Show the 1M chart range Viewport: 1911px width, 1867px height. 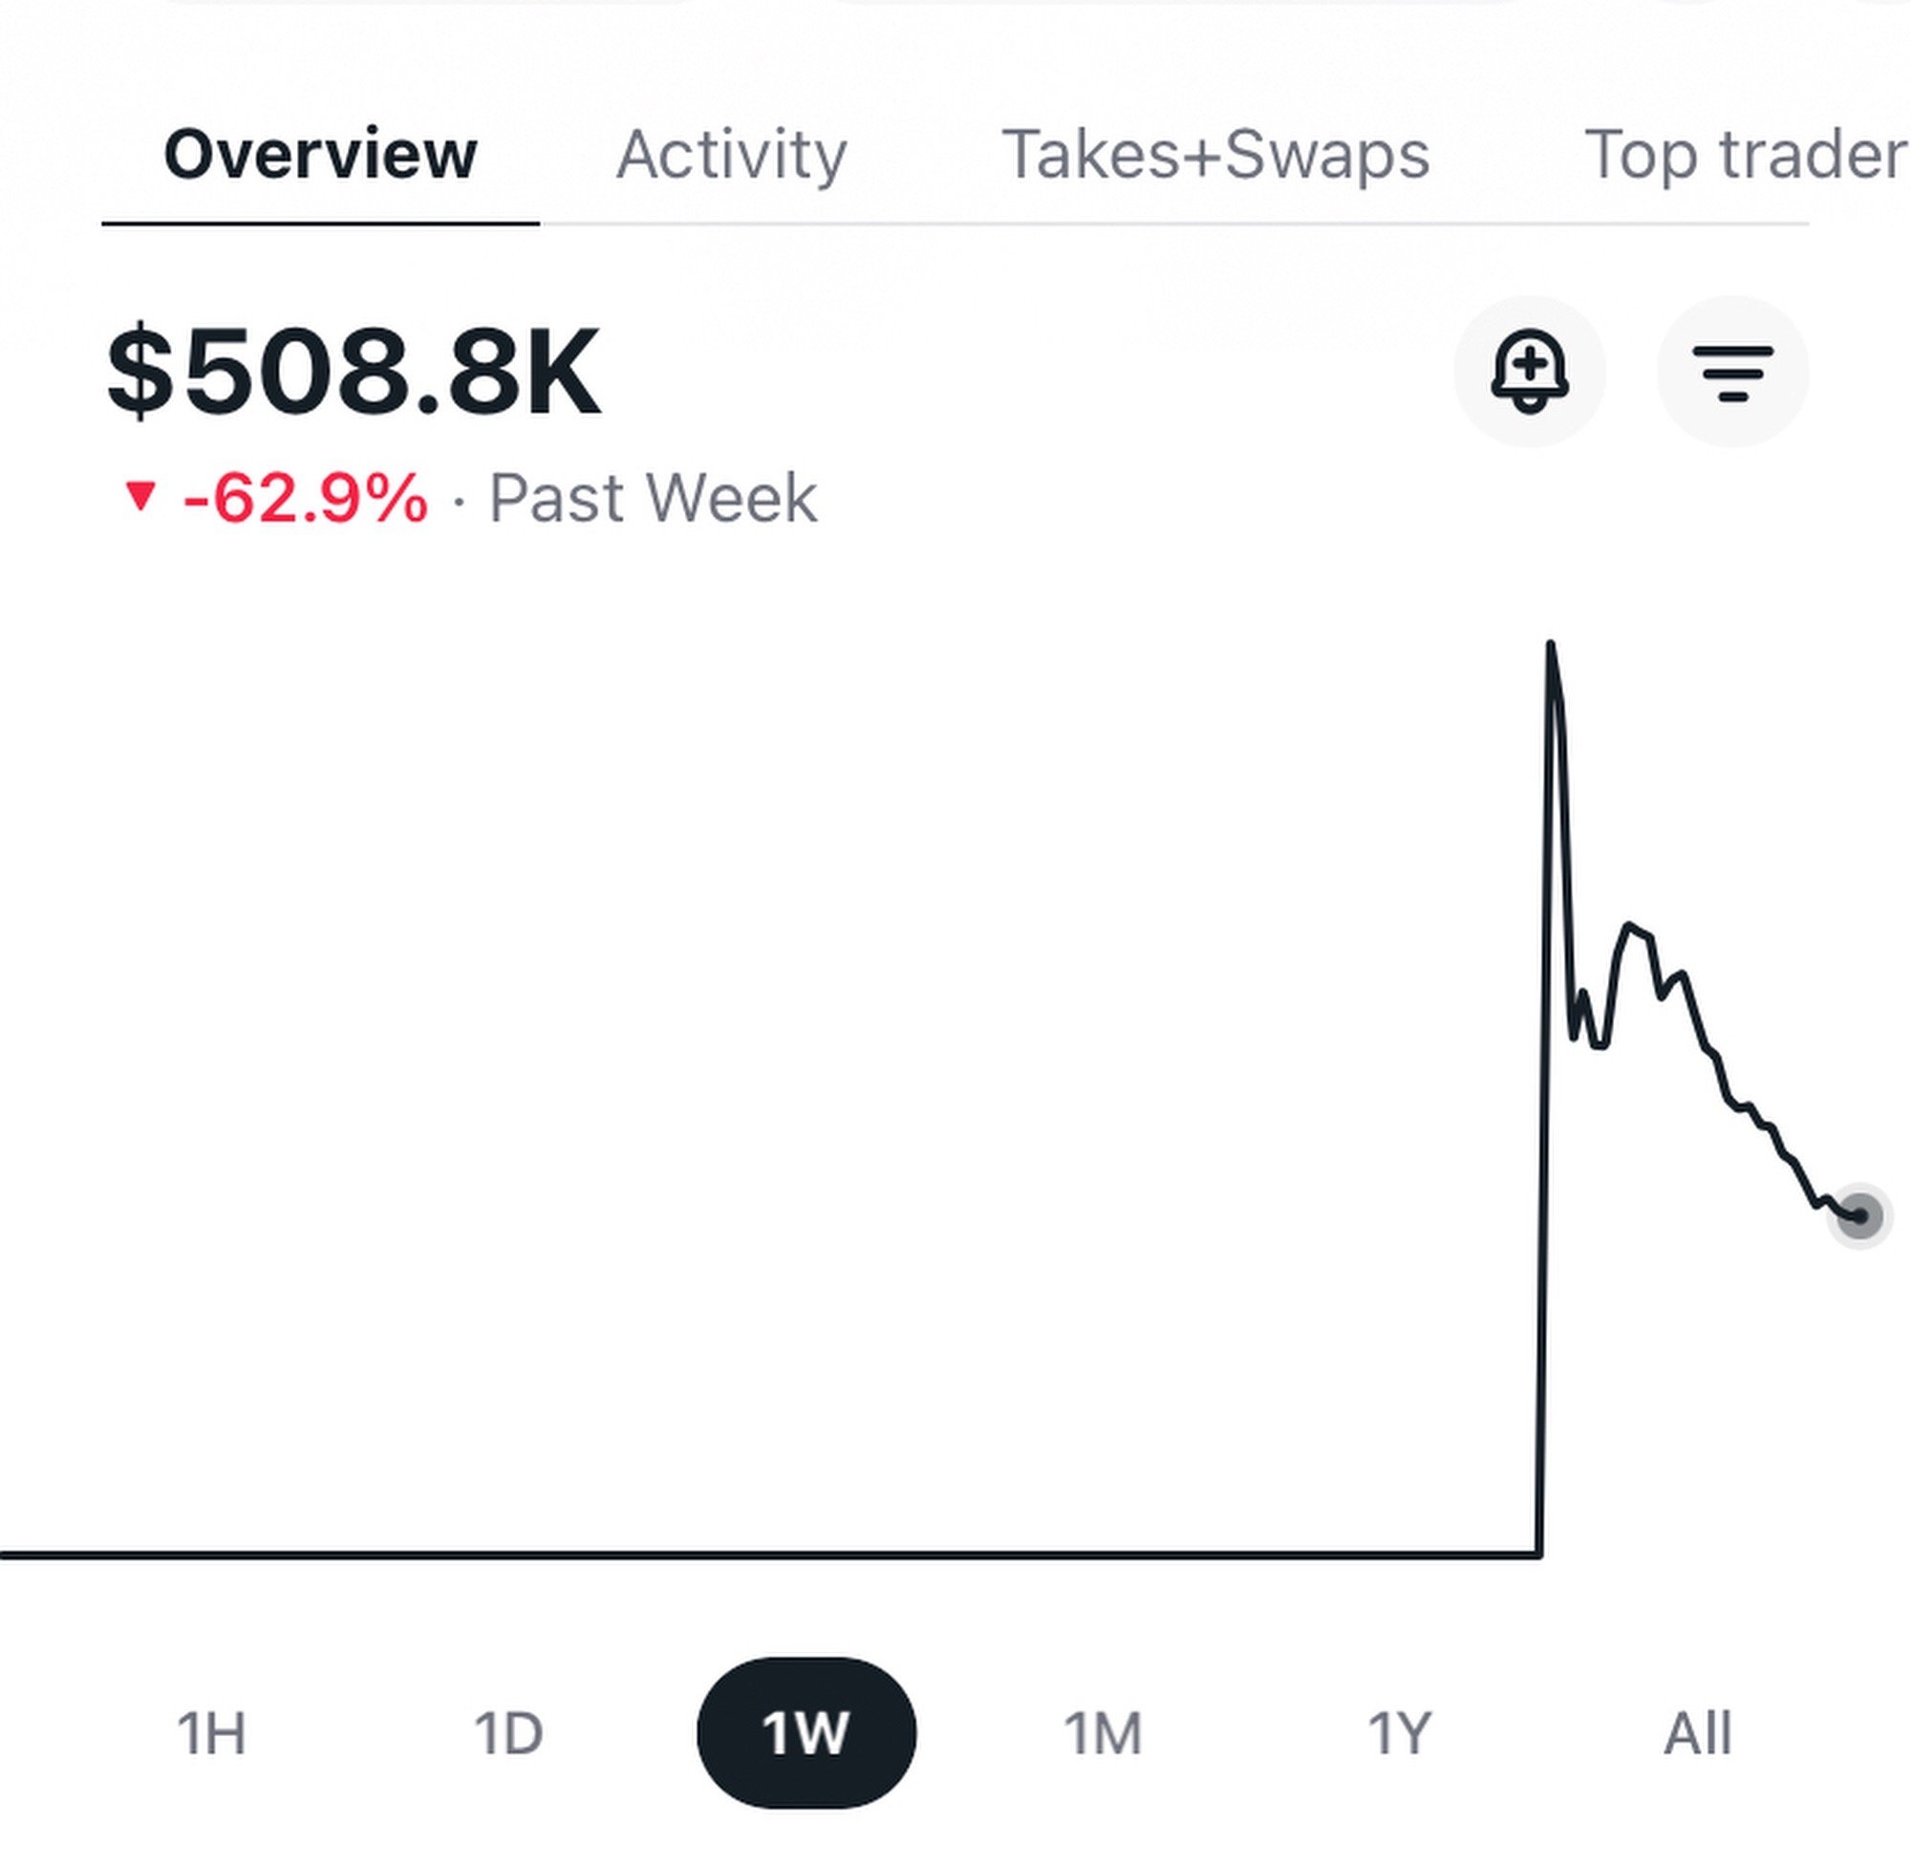click(x=1103, y=1732)
